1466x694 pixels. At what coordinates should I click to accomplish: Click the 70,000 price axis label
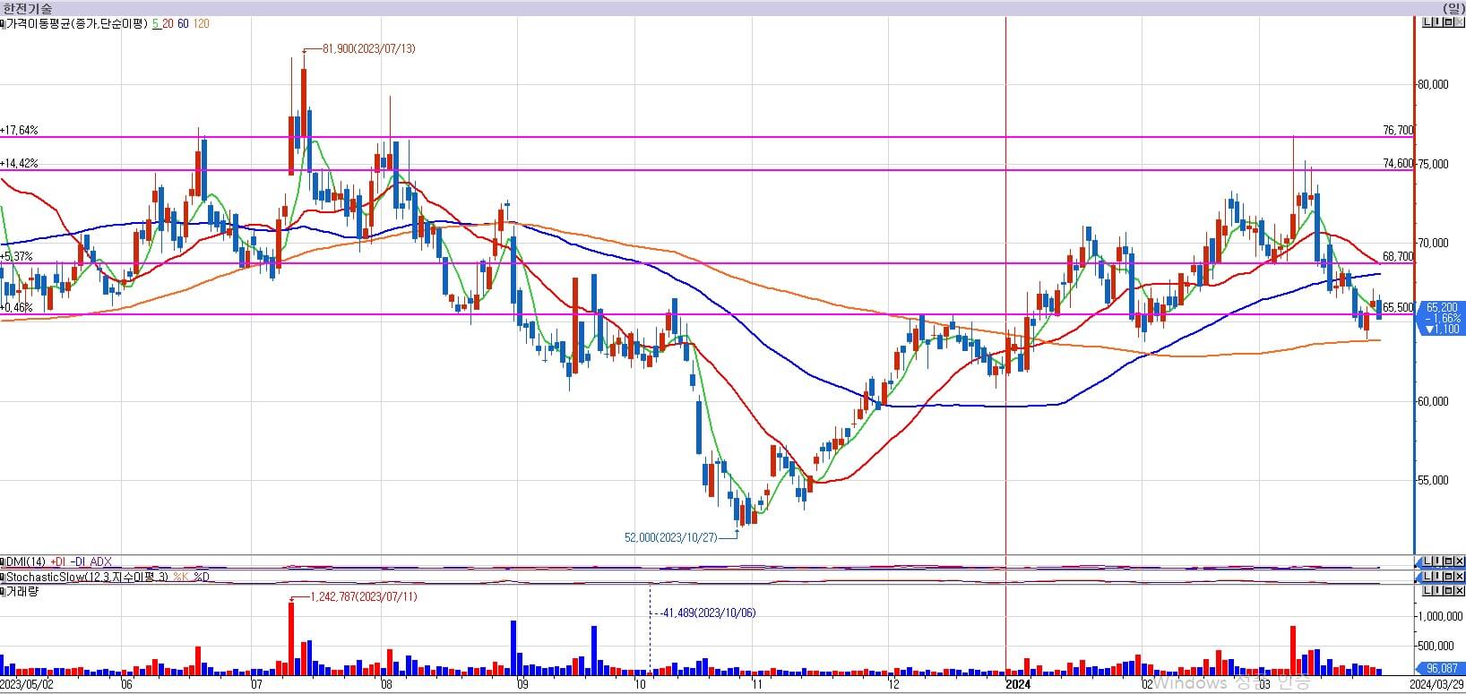1434,243
